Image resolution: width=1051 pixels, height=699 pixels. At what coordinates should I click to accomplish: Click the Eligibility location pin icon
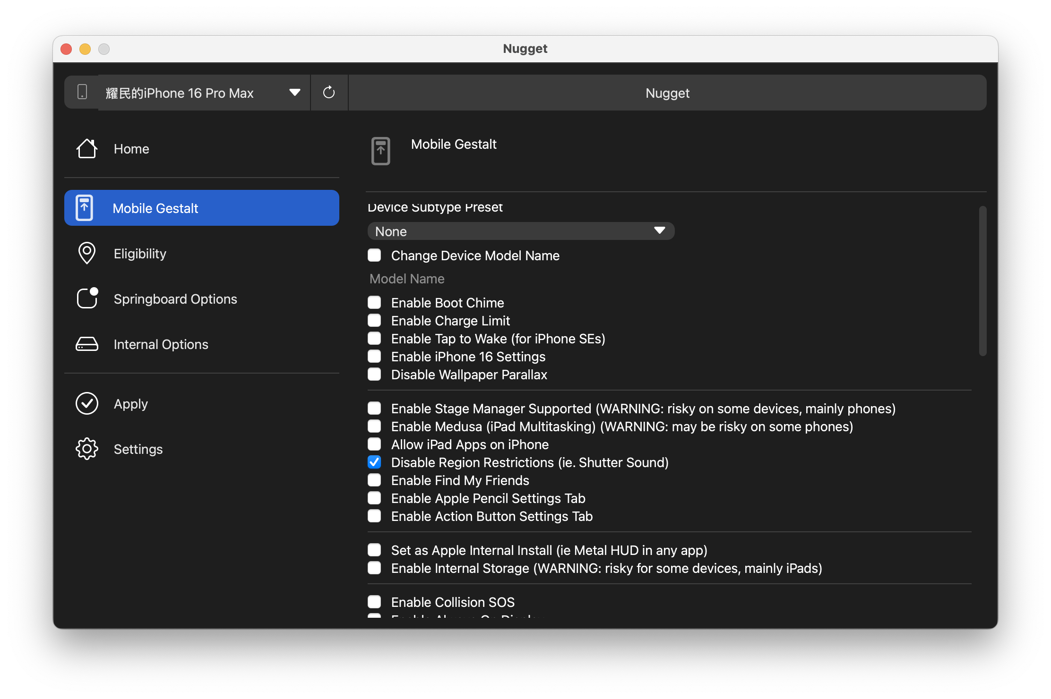click(87, 253)
